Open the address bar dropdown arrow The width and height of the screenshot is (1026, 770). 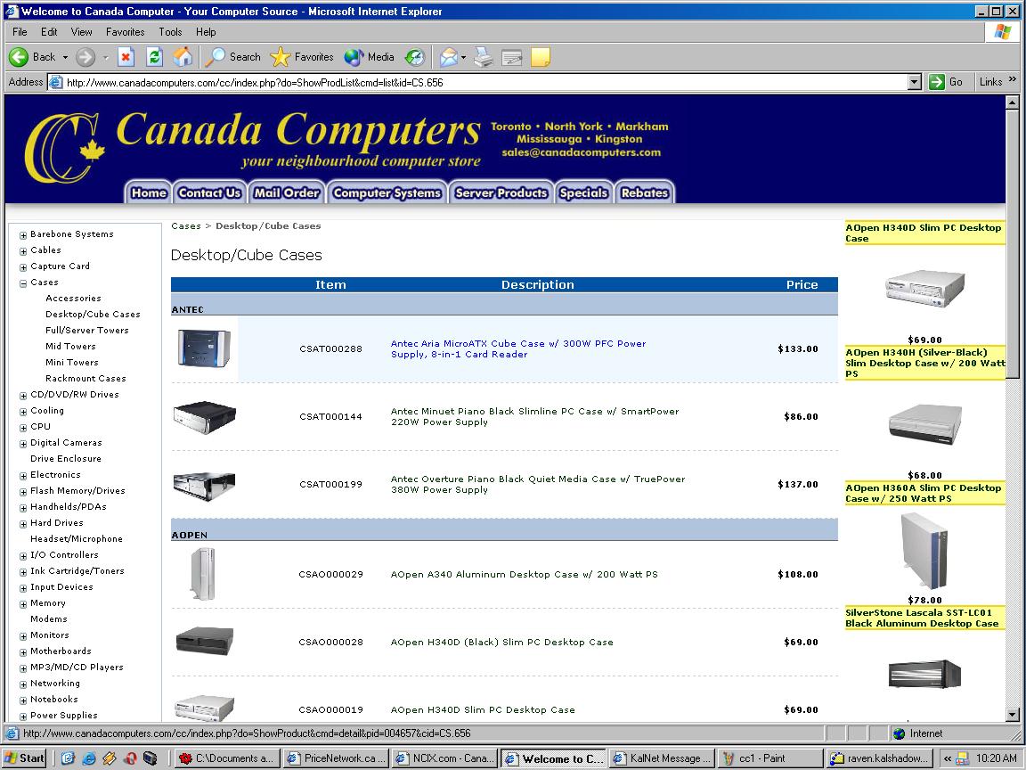[915, 82]
